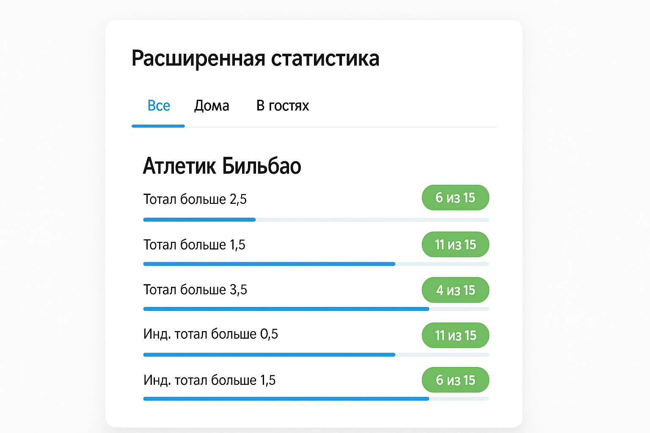
Task: Select the Все tab
Action: point(159,106)
